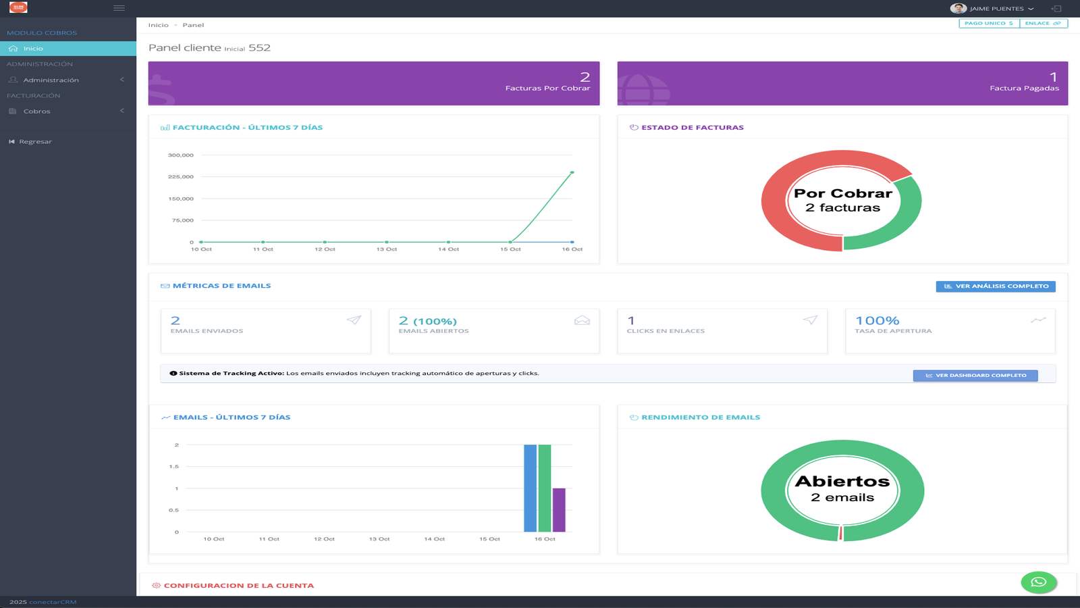The image size is (1080, 608).
Task: Click the logout icon at top right
Action: point(1056,9)
